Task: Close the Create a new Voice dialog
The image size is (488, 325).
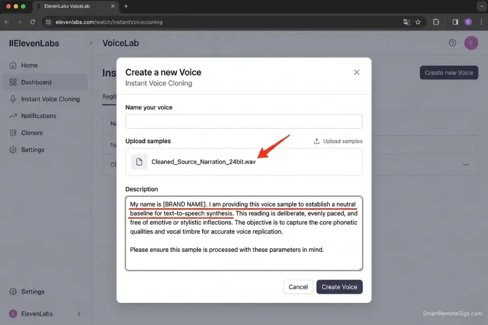Action: 357,72
